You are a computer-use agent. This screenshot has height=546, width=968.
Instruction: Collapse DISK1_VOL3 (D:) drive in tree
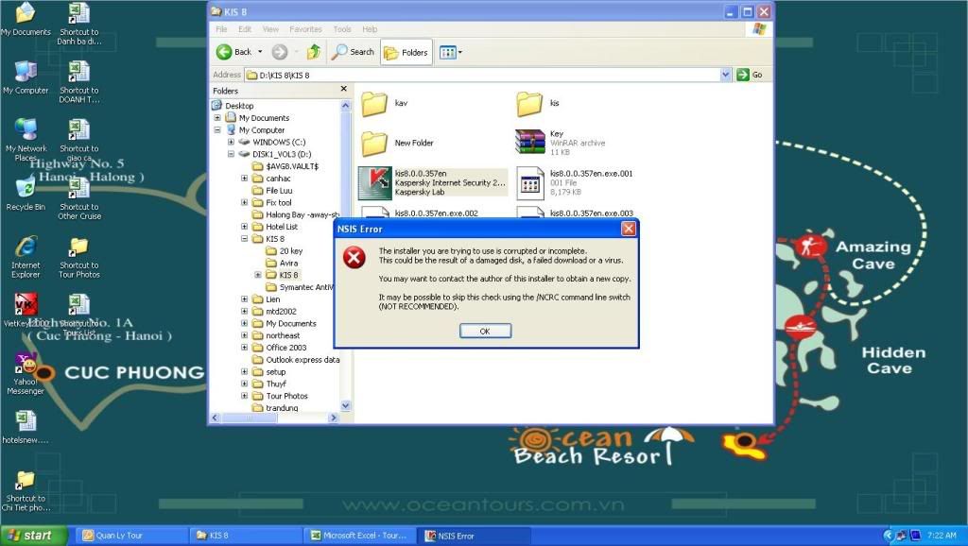click(x=231, y=154)
